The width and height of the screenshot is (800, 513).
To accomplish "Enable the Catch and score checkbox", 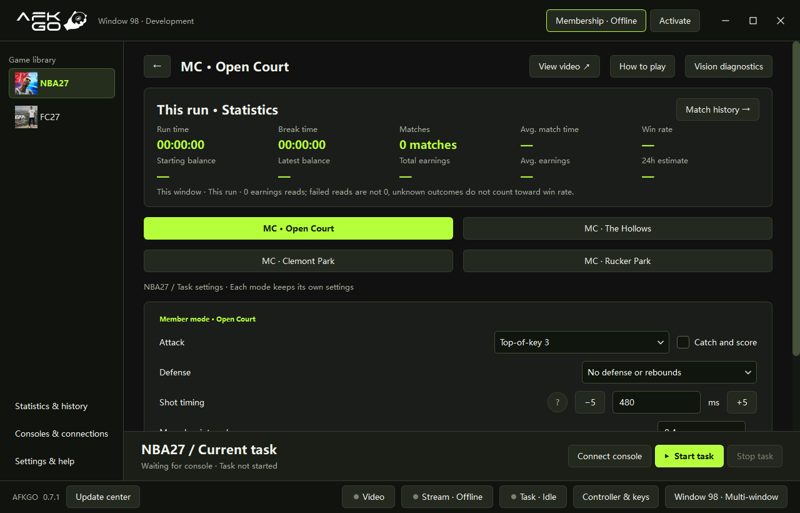I will [683, 342].
